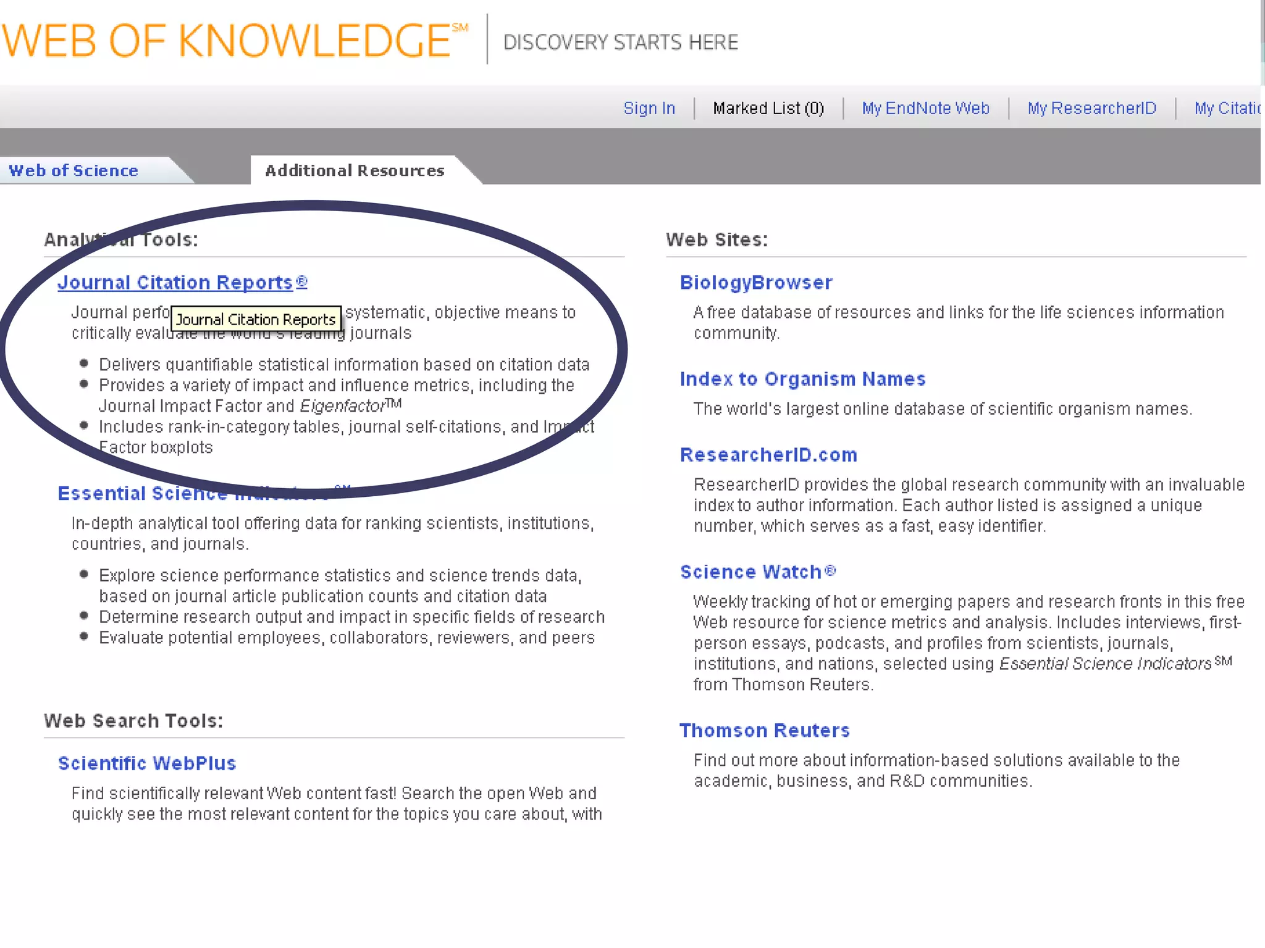Visit the ResearcherID.com link
Viewport: 1265px width, 948px height.
(768, 455)
